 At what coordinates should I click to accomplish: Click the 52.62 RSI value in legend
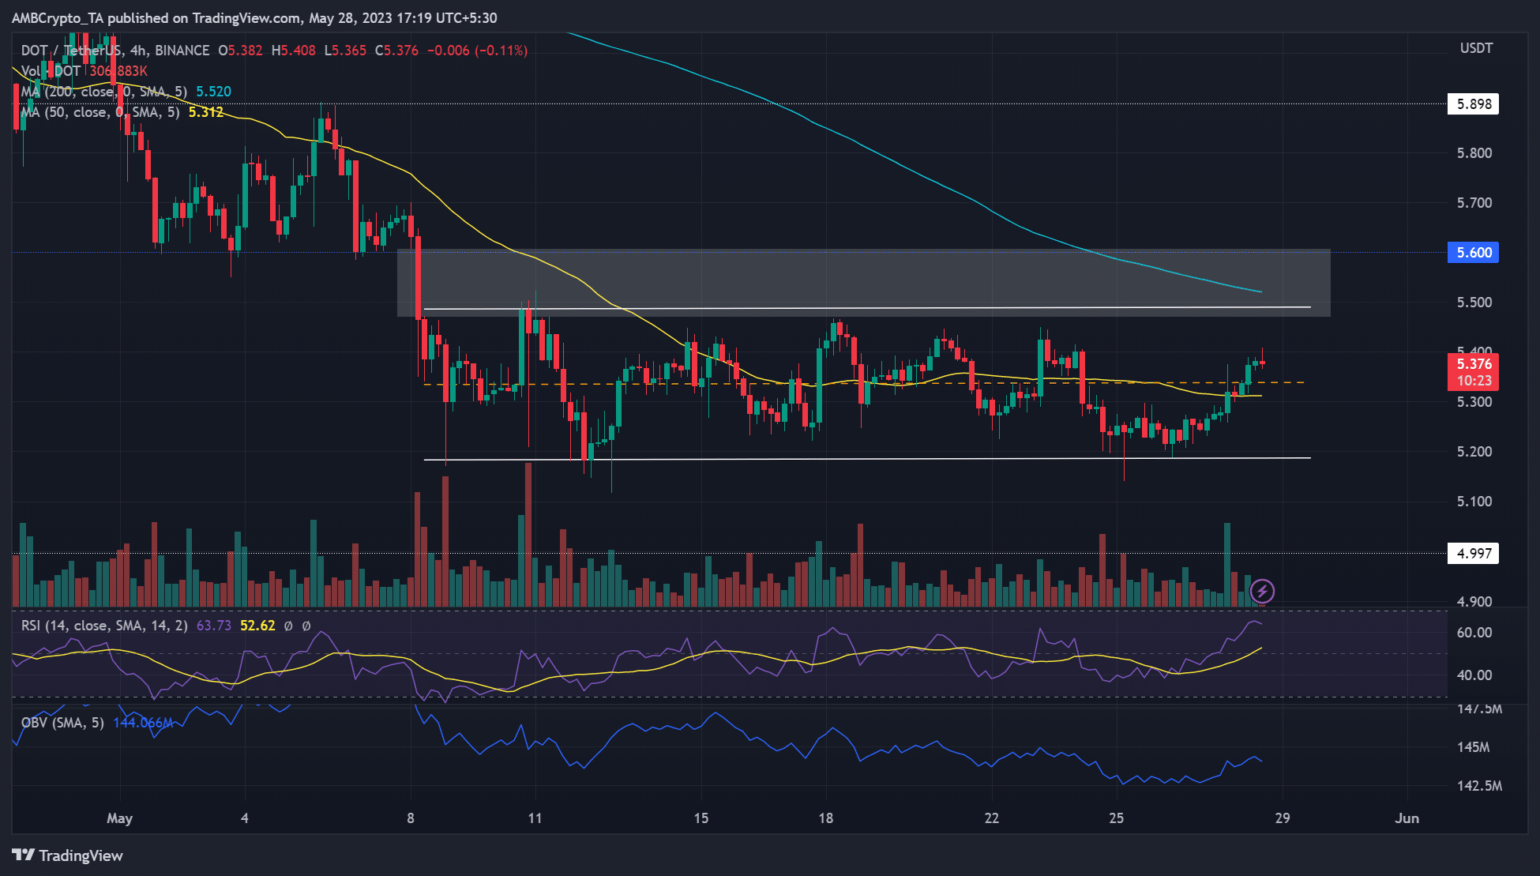(x=257, y=626)
